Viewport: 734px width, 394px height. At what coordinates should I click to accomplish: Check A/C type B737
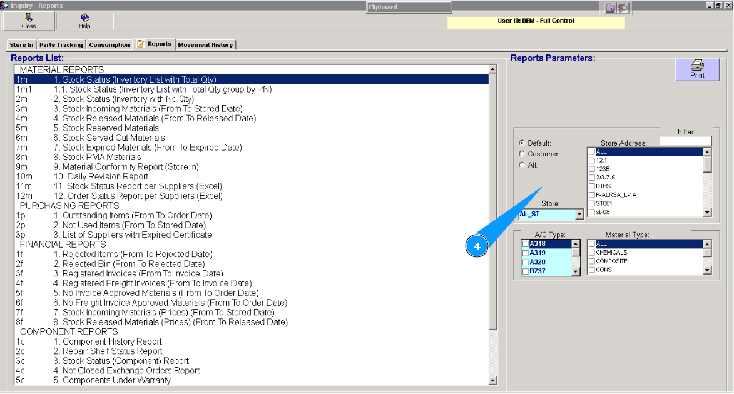click(x=525, y=271)
